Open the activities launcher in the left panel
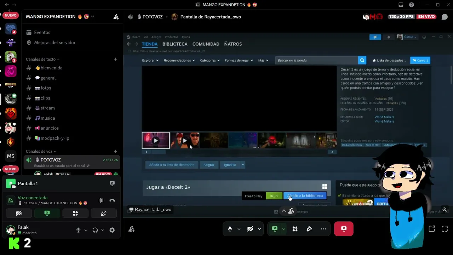The width and height of the screenshot is (453, 255). pyautogui.click(x=75, y=213)
